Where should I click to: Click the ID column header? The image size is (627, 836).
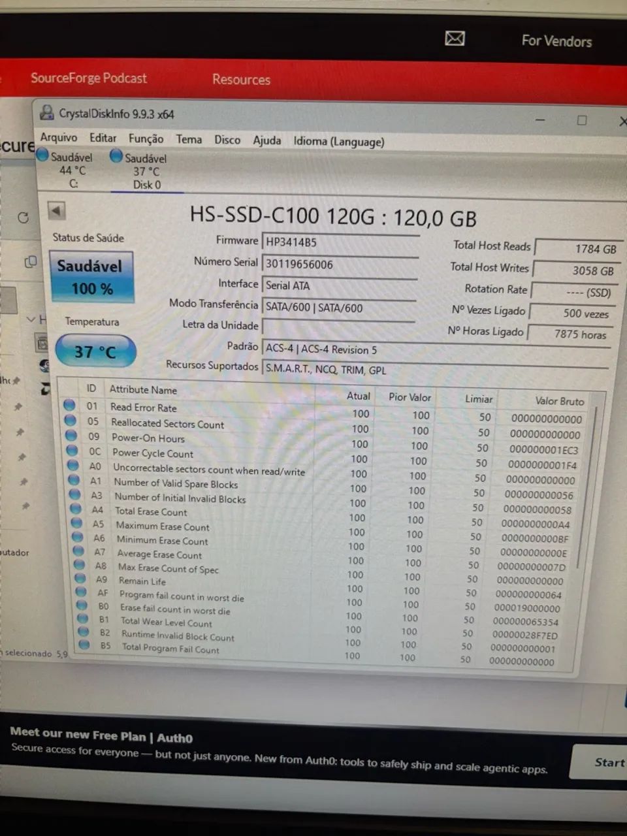[x=91, y=389]
